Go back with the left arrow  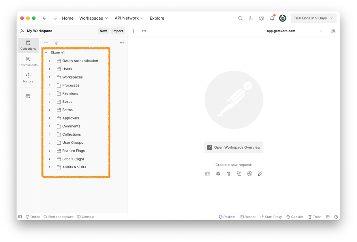[x=44, y=18]
